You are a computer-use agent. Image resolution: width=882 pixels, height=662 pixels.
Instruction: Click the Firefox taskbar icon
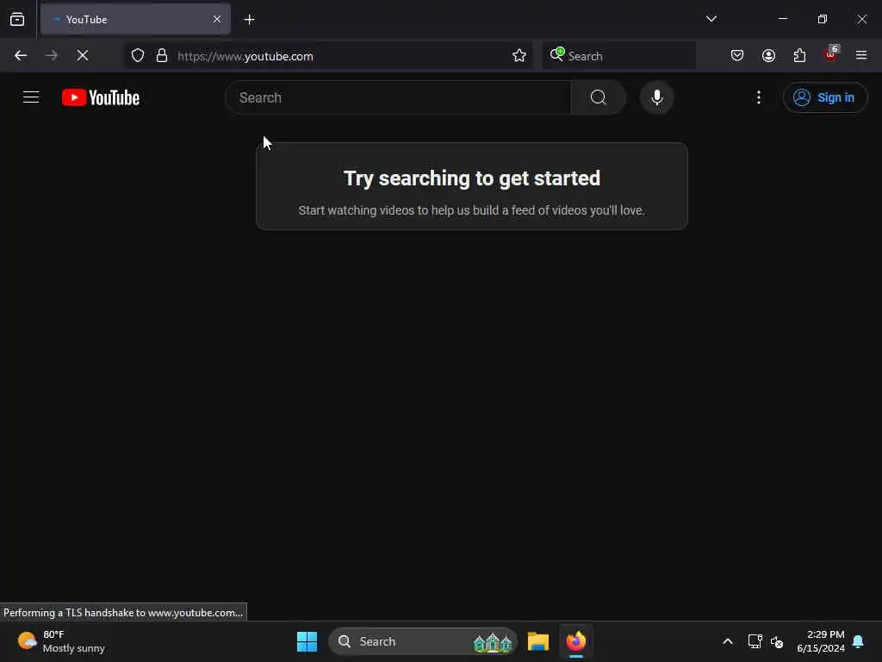(x=576, y=641)
